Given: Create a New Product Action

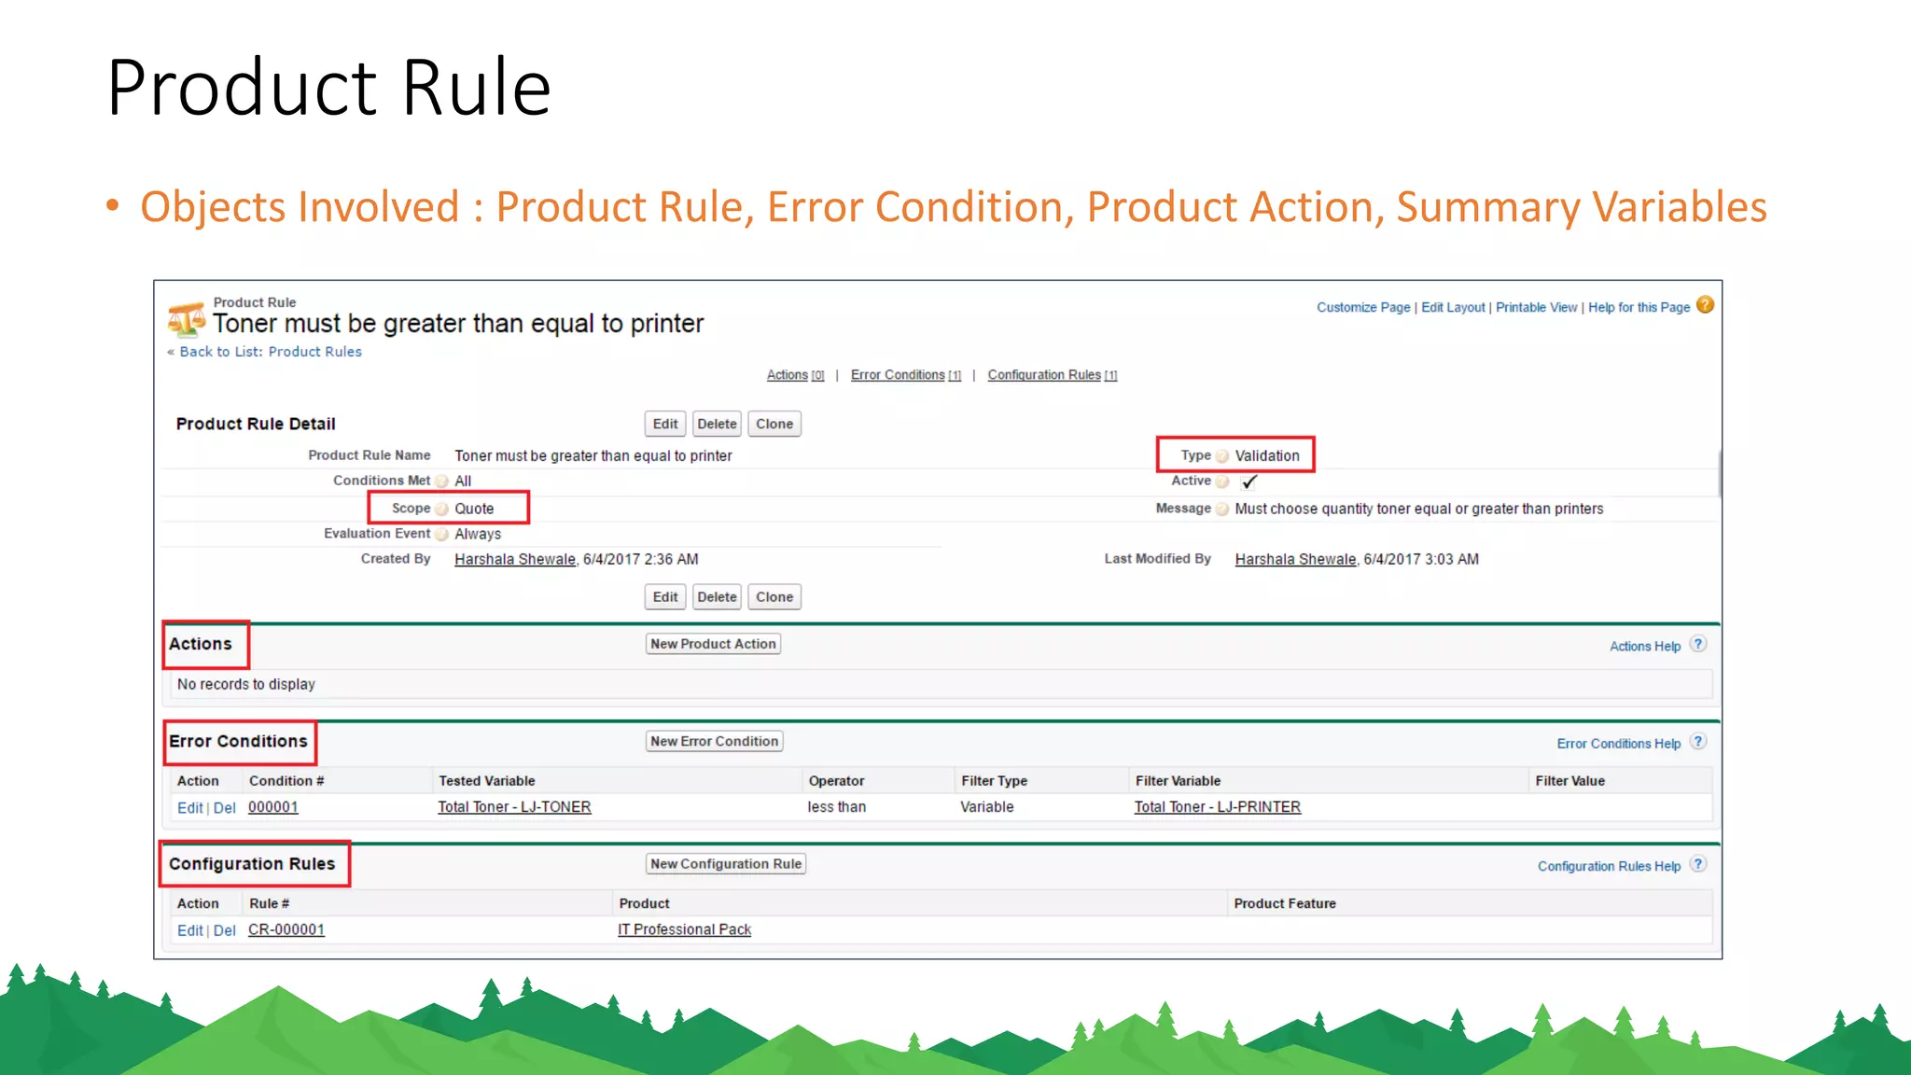Looking at the screenshot, I should pyautogui.click(x=713, y=644).
